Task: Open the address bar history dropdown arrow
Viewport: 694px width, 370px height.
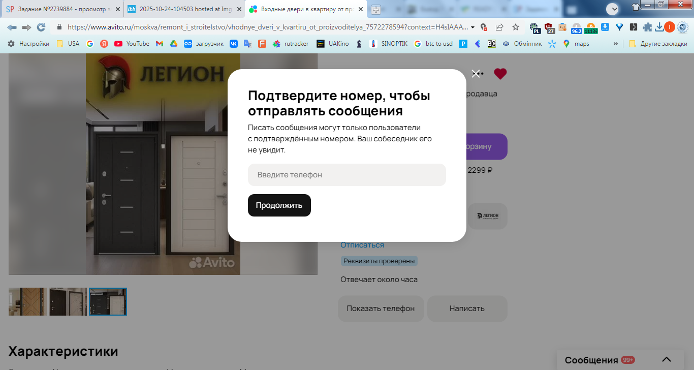Action: tap(473, 27)
